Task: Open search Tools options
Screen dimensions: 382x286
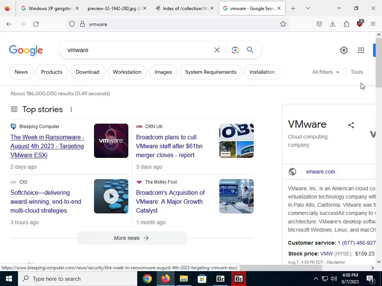Action: (357, 72)
